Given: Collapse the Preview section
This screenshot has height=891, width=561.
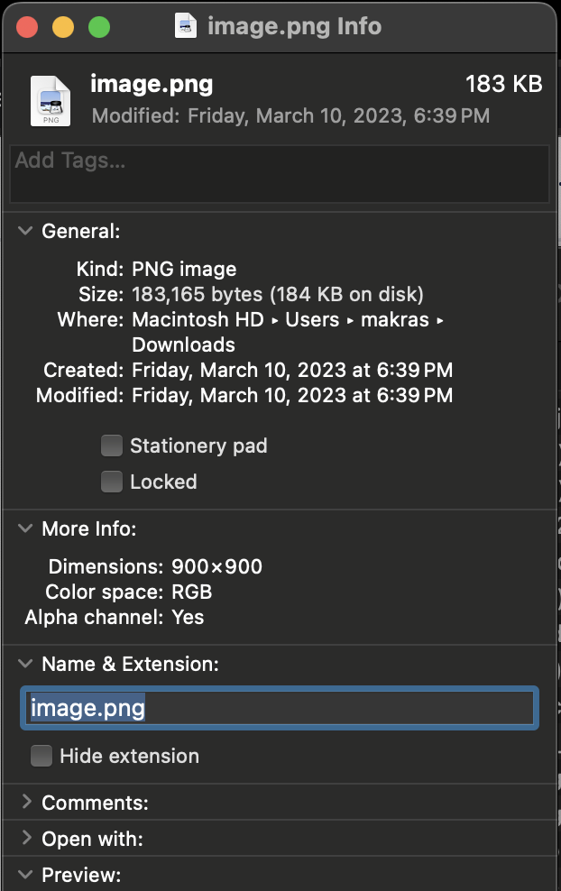Looking at the screenshot, I should [x=25, y=875].
